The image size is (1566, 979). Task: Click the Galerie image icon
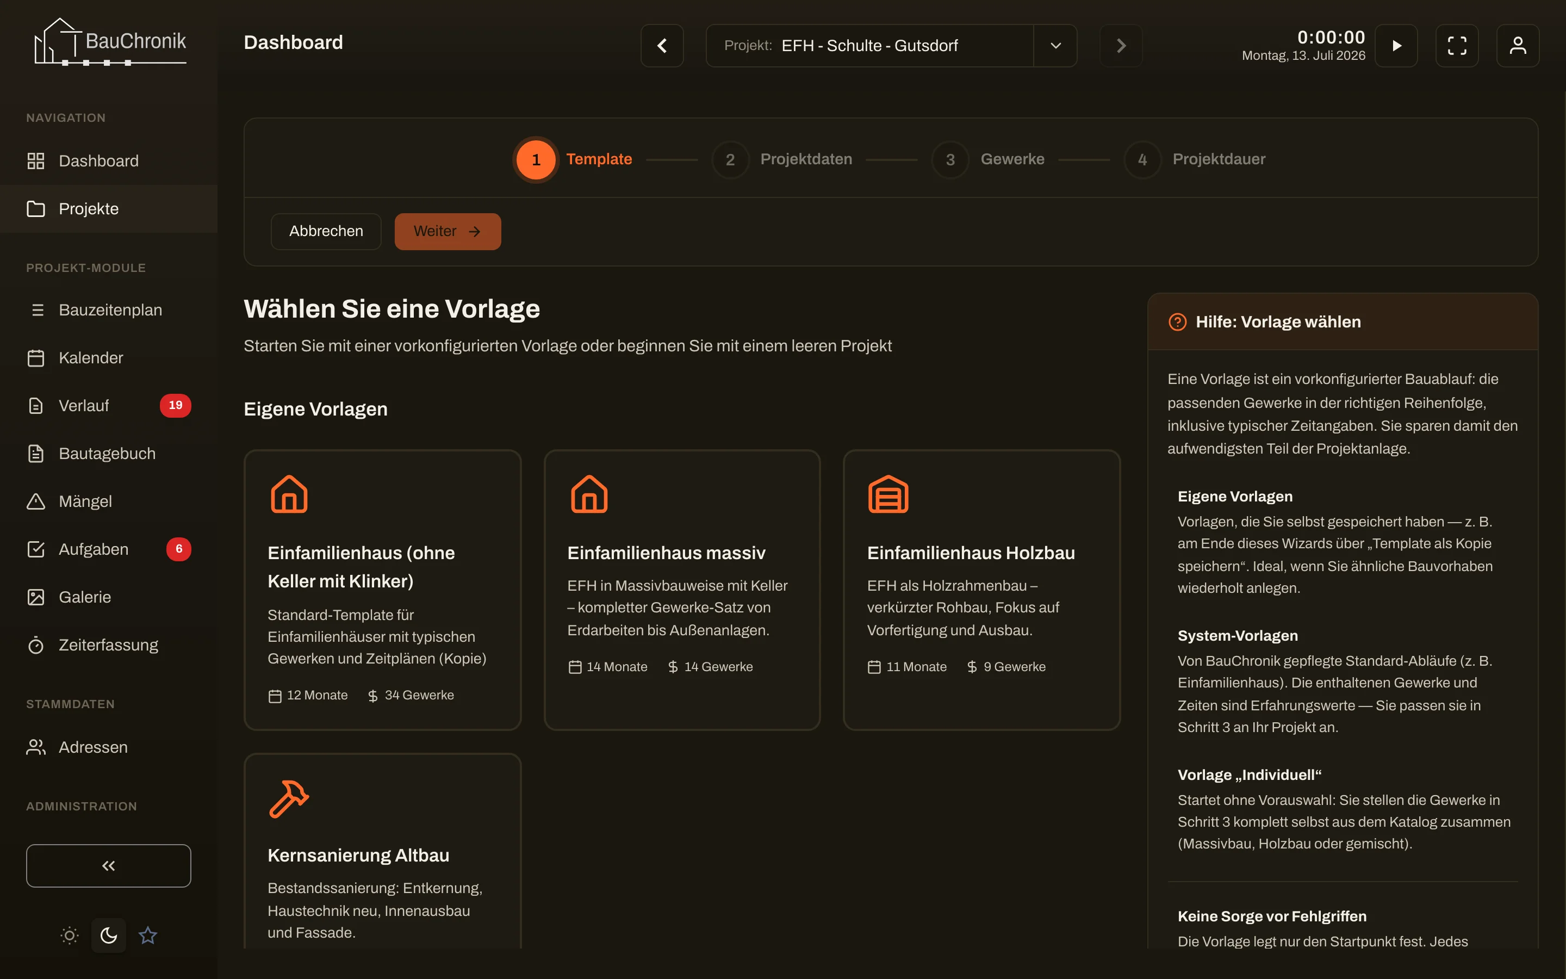tap(36, 597)
